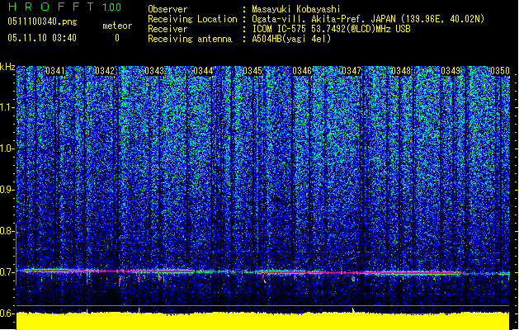The width and height of the screenshot is (519, 330).
Task: Click the 0343 time marker
Action: [x=154, y=71]
